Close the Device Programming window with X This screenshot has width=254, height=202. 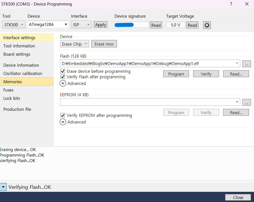pyautogui.click(x=247, y=4)
